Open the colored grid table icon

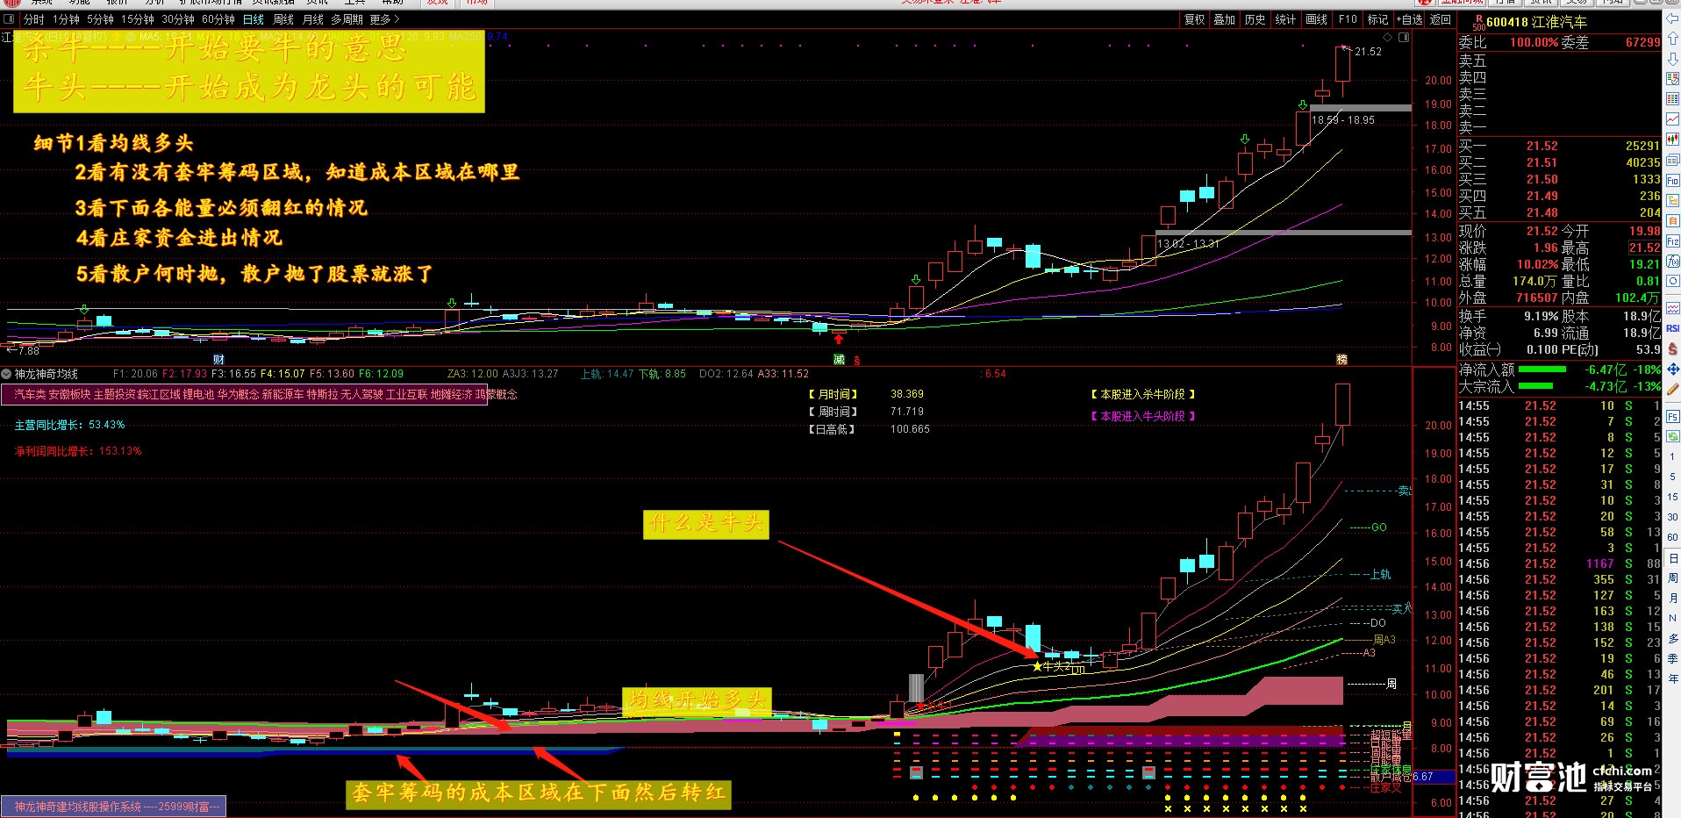tap(1673, 99)
